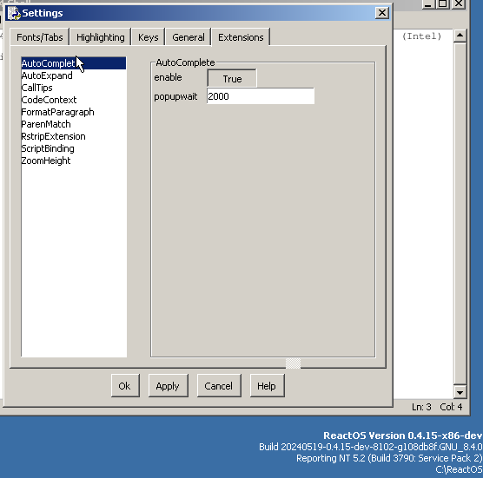Pick ParenMatch in extension list
The width and height of the screenshot is (483, 478).
click(46, 124)
